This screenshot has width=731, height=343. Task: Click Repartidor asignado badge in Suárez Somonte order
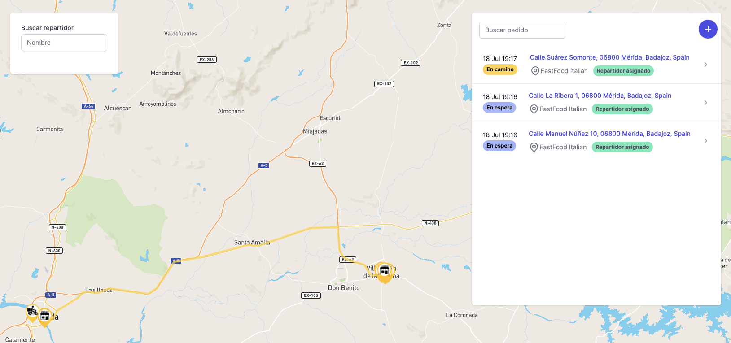click(623, 71)
